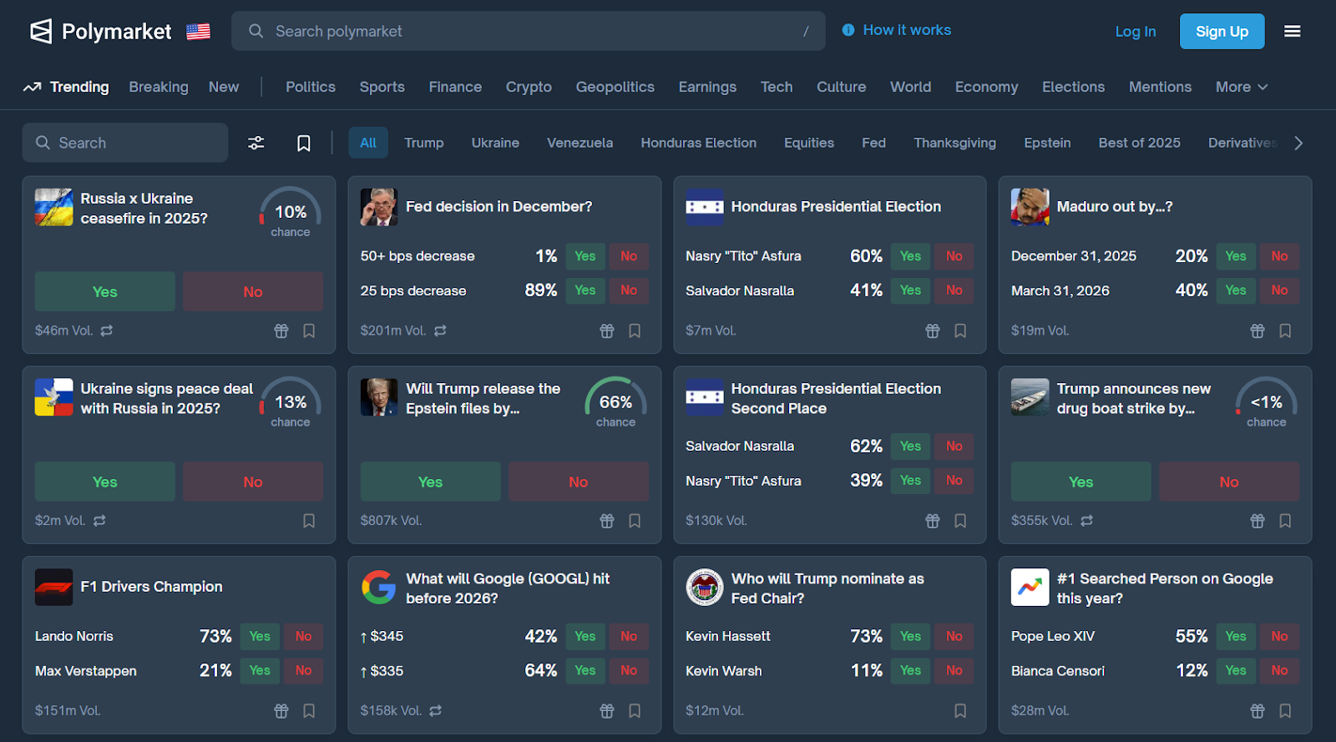Buy Yes on Salvador Nasralla second place
This screenshot has height=742, width=1336.
point(910,447)
